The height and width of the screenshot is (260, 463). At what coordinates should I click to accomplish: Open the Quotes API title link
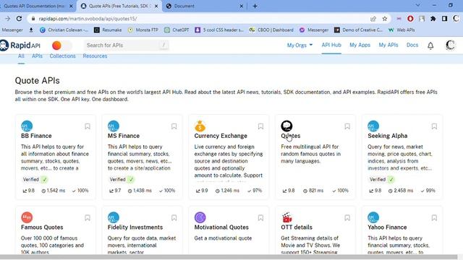point(291,136)
